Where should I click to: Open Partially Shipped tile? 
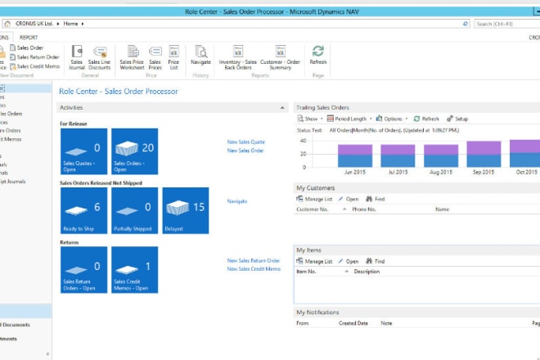[x=135, y=210]
